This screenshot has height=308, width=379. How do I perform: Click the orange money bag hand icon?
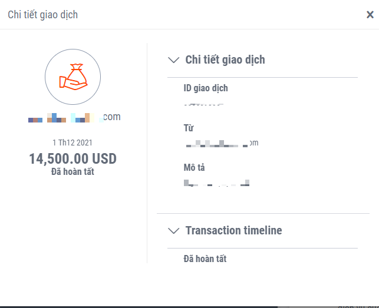pyautogui.click(x=73, y=76)
